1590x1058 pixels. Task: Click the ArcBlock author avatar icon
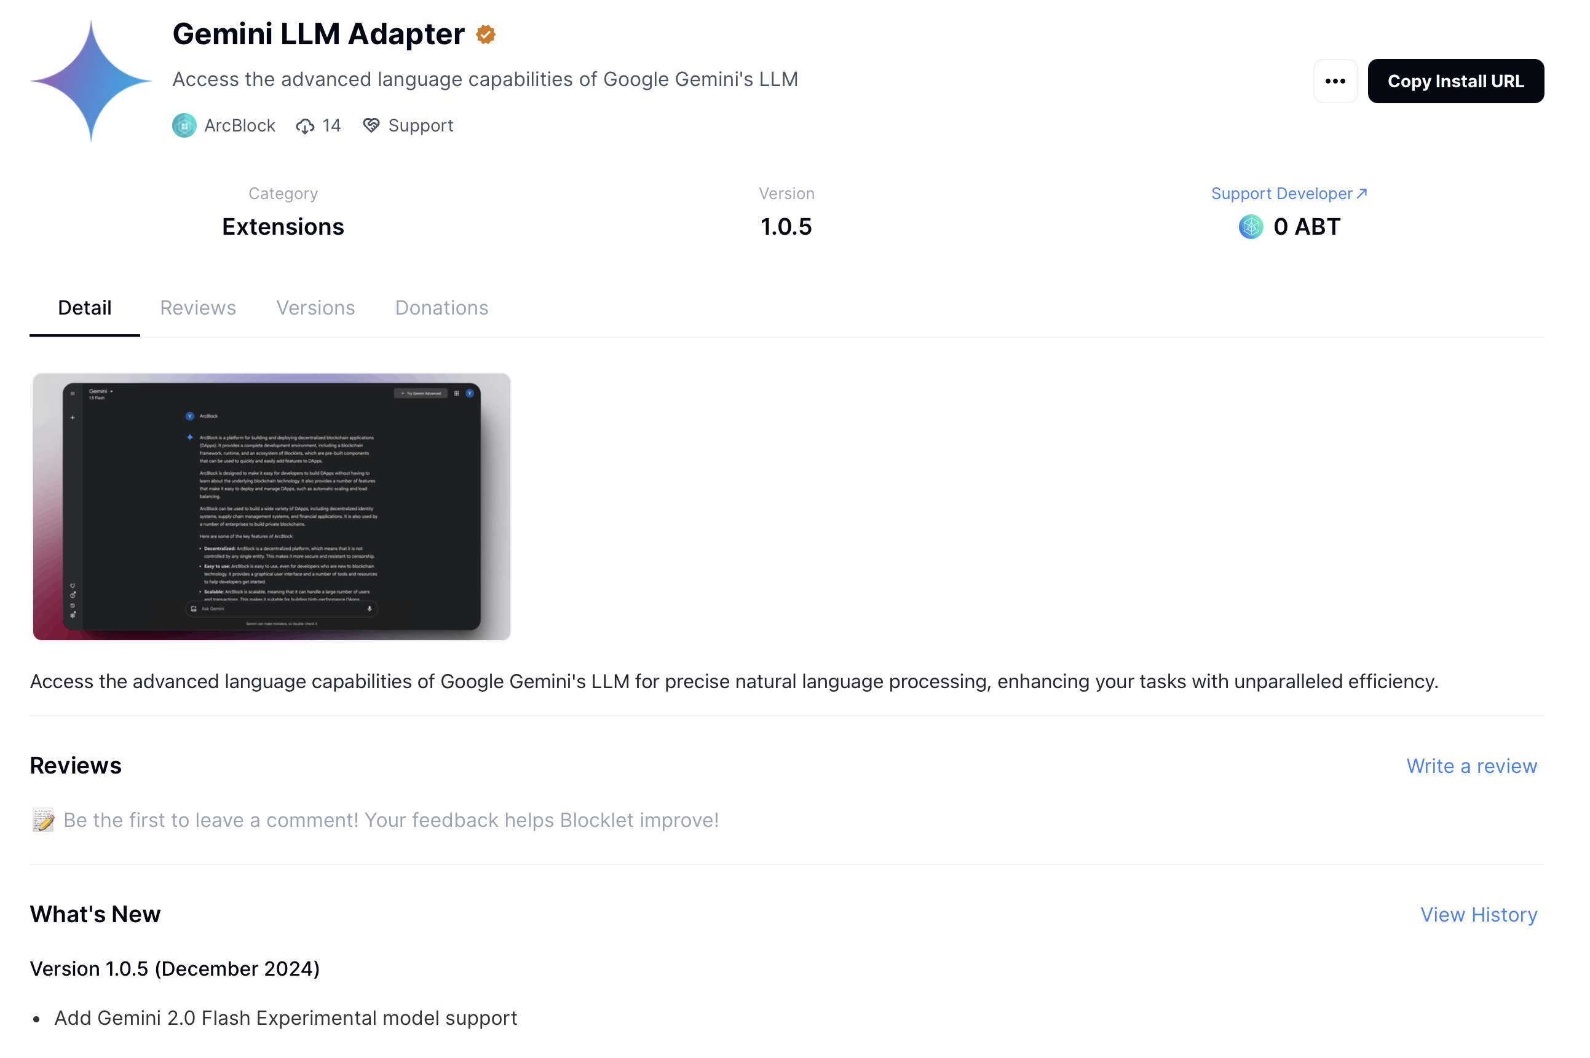[x=184, y=125]
